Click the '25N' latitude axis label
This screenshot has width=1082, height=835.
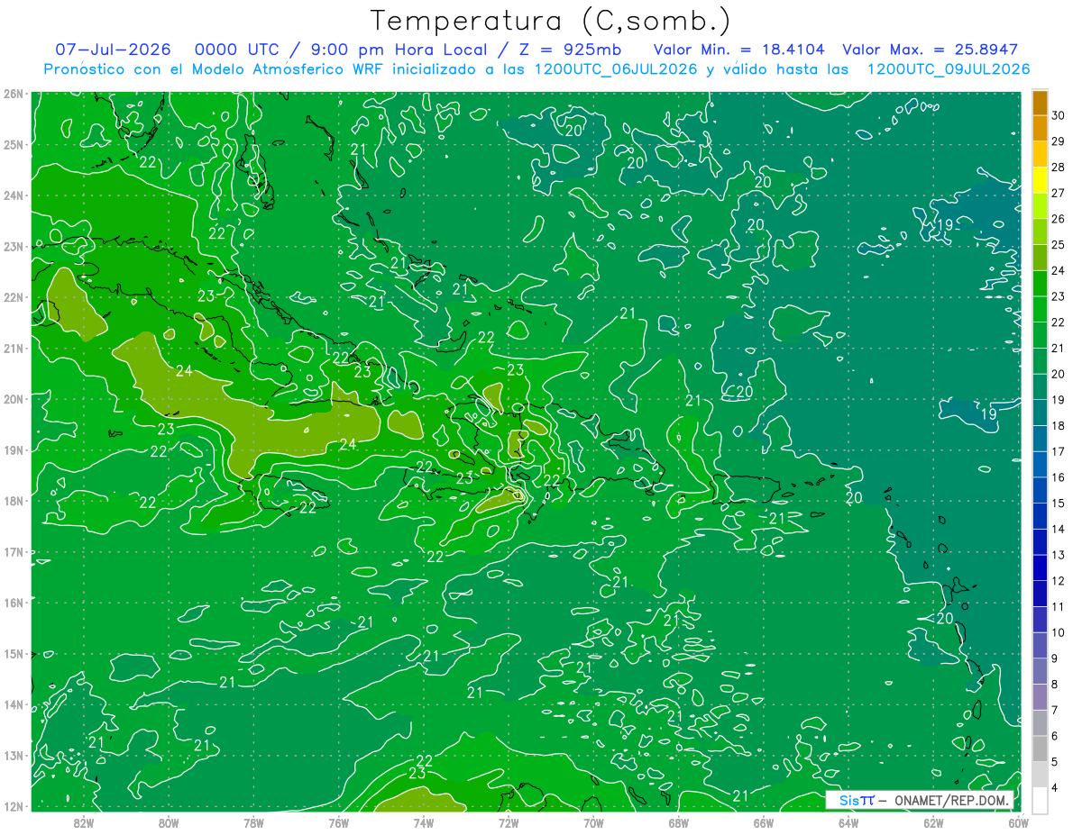(13, 145)
